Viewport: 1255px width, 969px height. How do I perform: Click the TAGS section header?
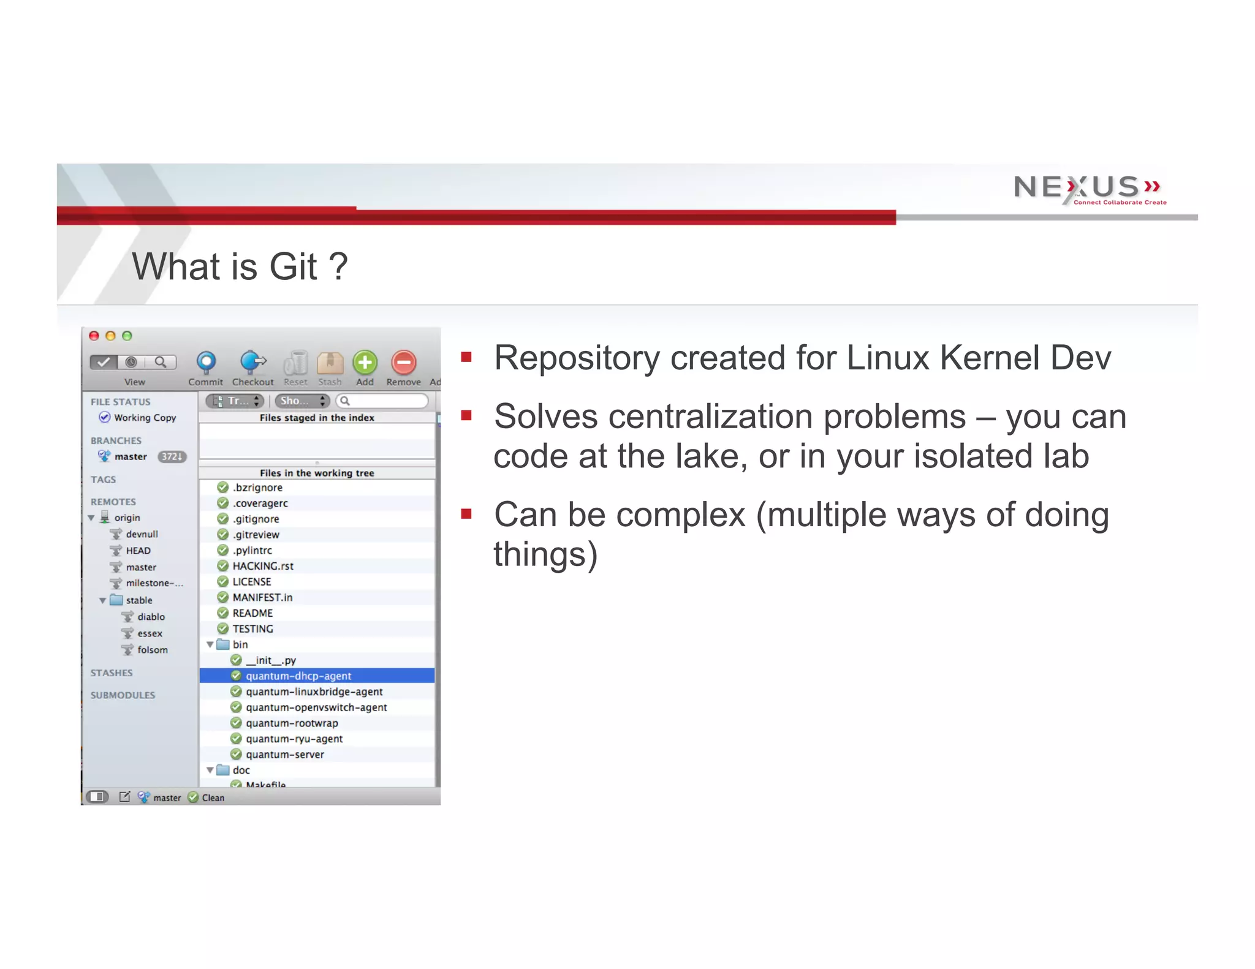[104, 480]
